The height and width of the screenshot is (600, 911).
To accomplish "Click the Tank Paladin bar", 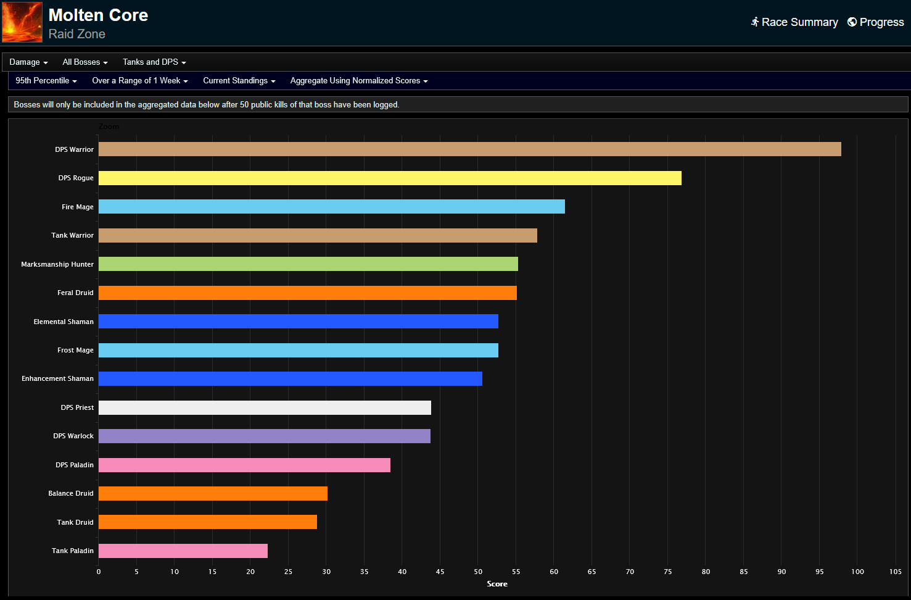I will [183, 550].
